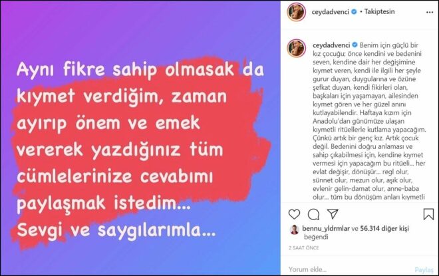Open ceydadvenci avatar beside the caption
Image resolution: width=439 pixels, height=276 pixels.
tap(296, 49)
